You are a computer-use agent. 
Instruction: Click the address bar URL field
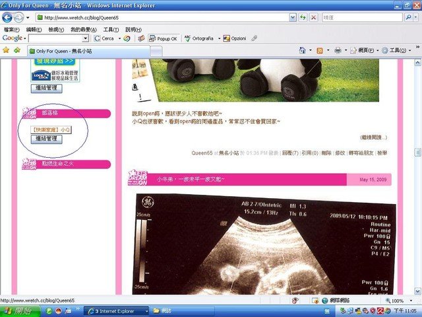(163, 18)
